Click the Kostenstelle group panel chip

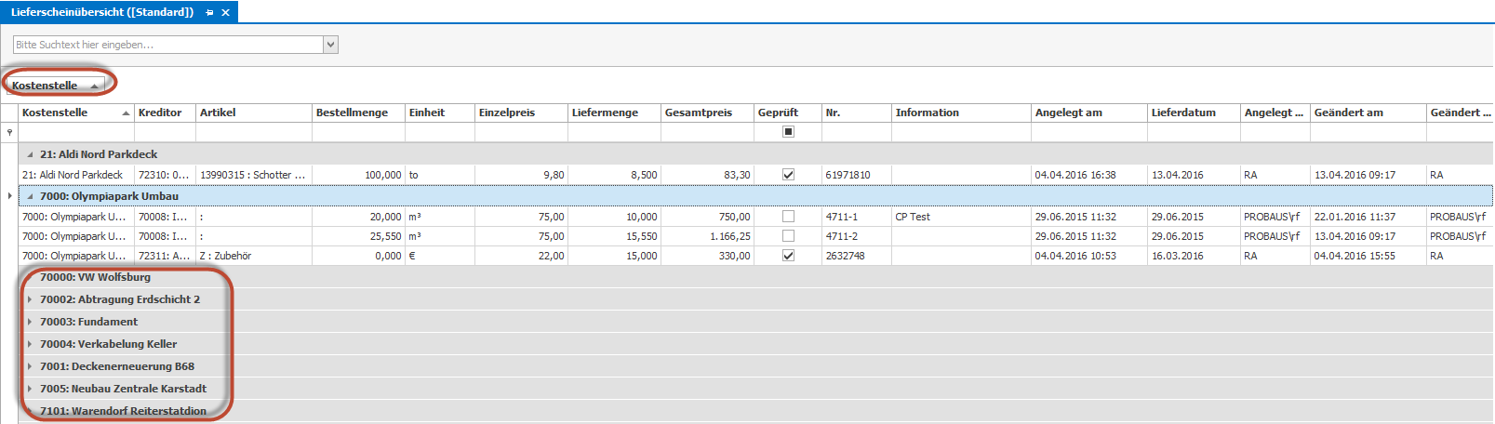(x=55, y=85)
